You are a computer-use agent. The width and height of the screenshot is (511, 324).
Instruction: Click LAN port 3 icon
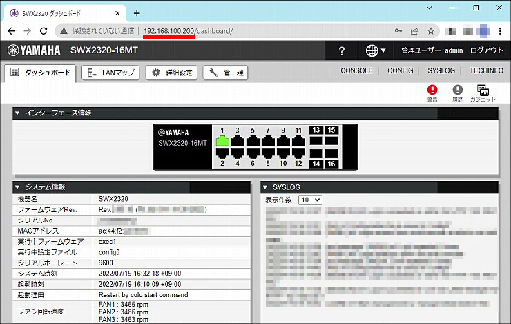tap(238, 141)
